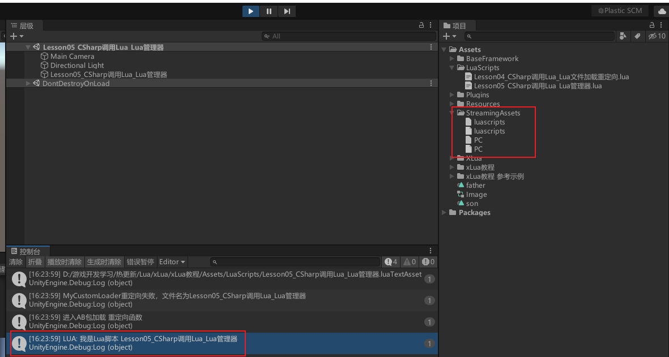Screen dimensions: 669x357
Task: Click the Search by Label tag icon
Action: click(637, 36)
